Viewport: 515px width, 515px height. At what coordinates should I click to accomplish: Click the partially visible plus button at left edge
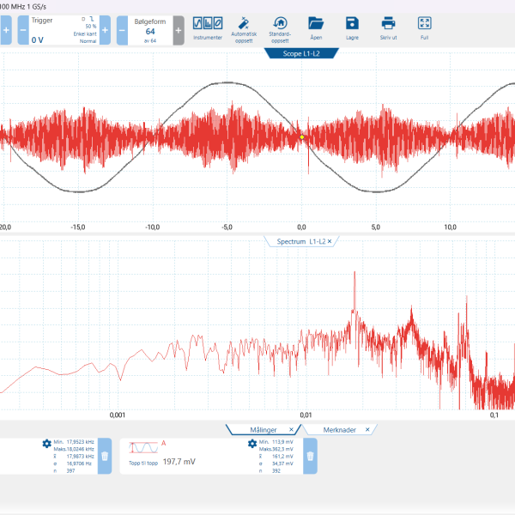tap(6, 30)
